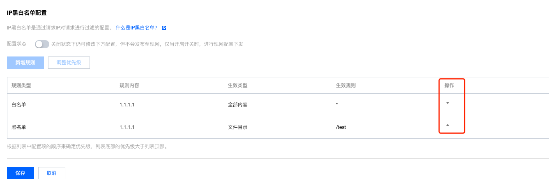The width and height of the screenshot is (552, 185).
Task: Open external link icon beside IP黑白名单 help
Action: pos(164,28)
